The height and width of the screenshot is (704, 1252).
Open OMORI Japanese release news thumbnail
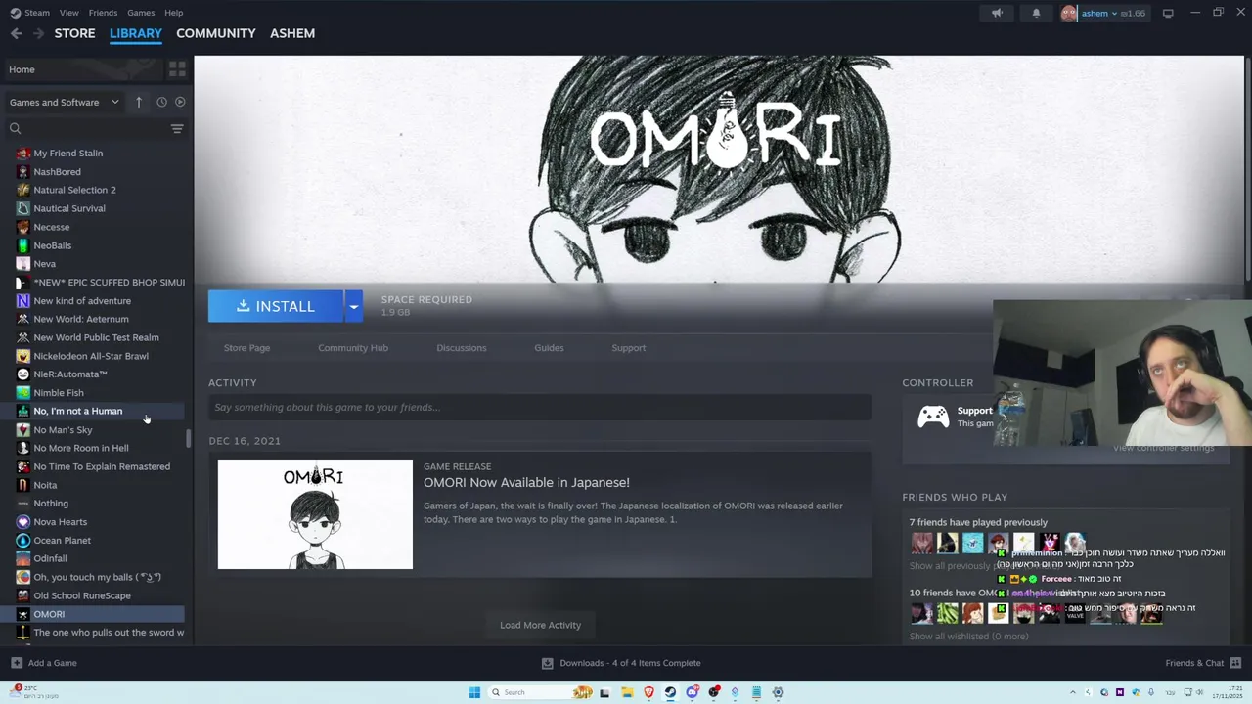pyautogui.click(x=315, y=514)
